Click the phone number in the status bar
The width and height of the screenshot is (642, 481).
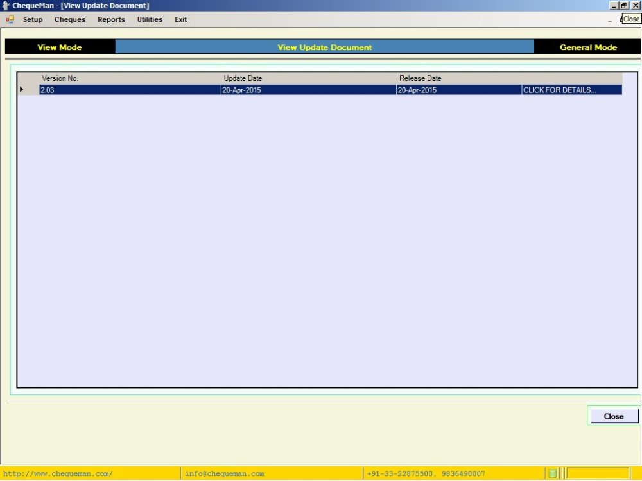pos(426,474)
